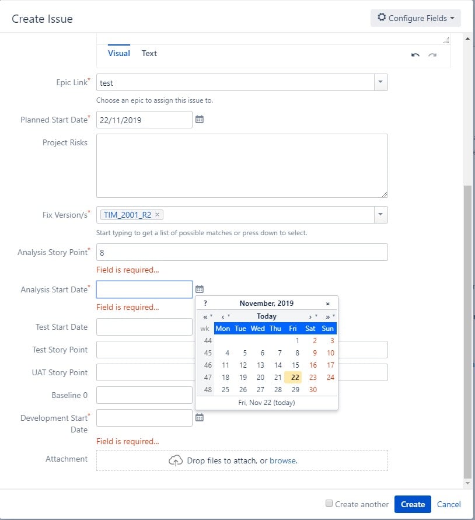Viewport: 475px width, 520px height.
Task: Select November 19 in calendar
Action: (243, 378)
